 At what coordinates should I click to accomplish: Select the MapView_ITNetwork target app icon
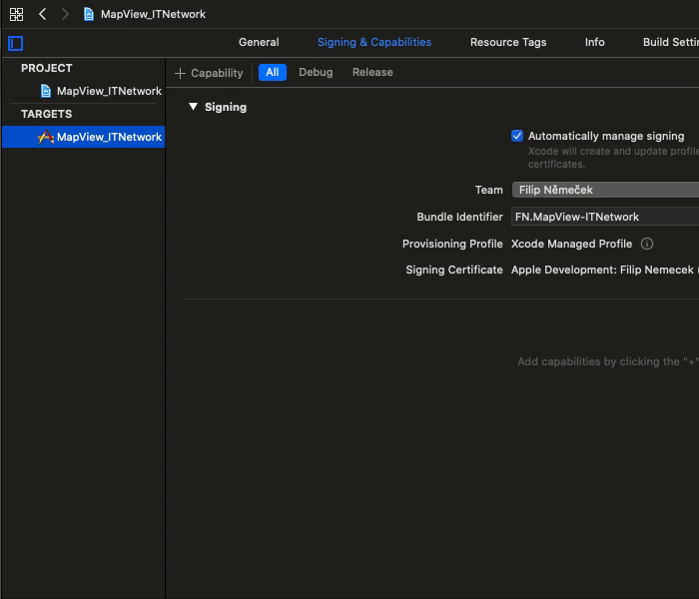point(45,137)
